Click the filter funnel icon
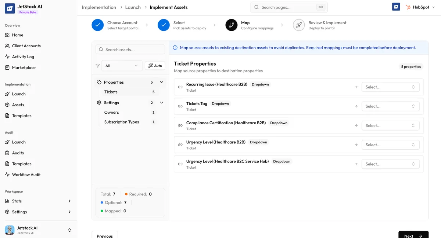Screen dimensions: 441x238 tap(98, 65)
